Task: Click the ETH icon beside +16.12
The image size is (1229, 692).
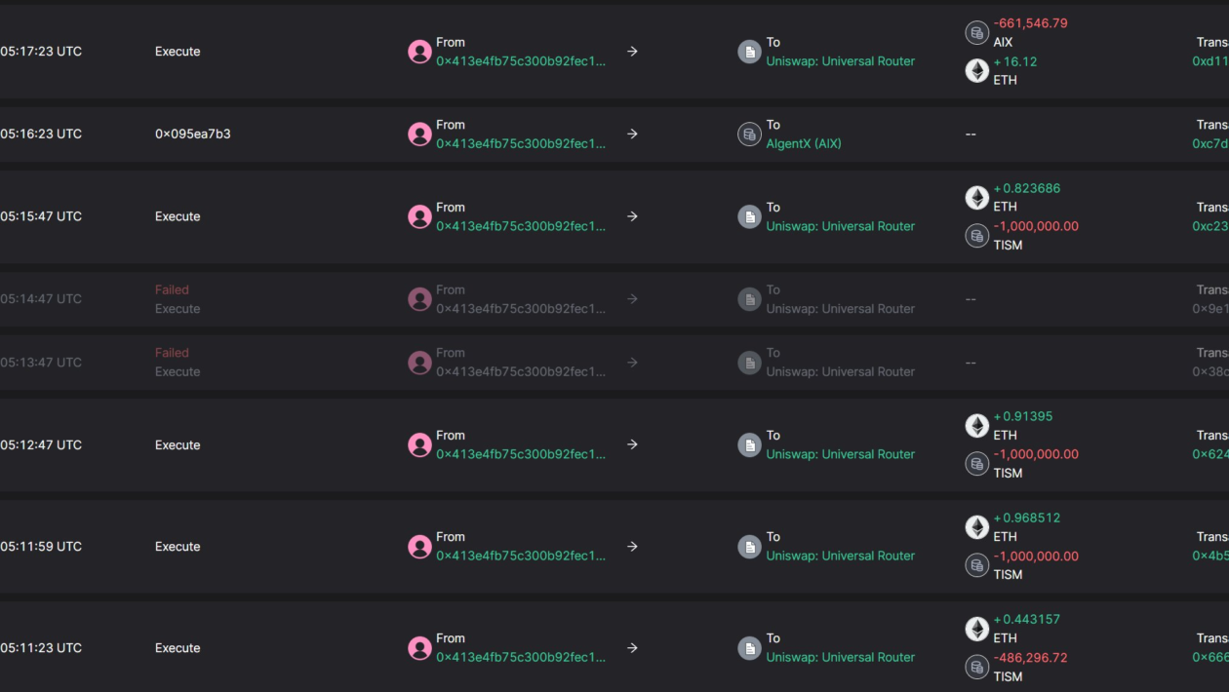Action: [x=976, y=70]
